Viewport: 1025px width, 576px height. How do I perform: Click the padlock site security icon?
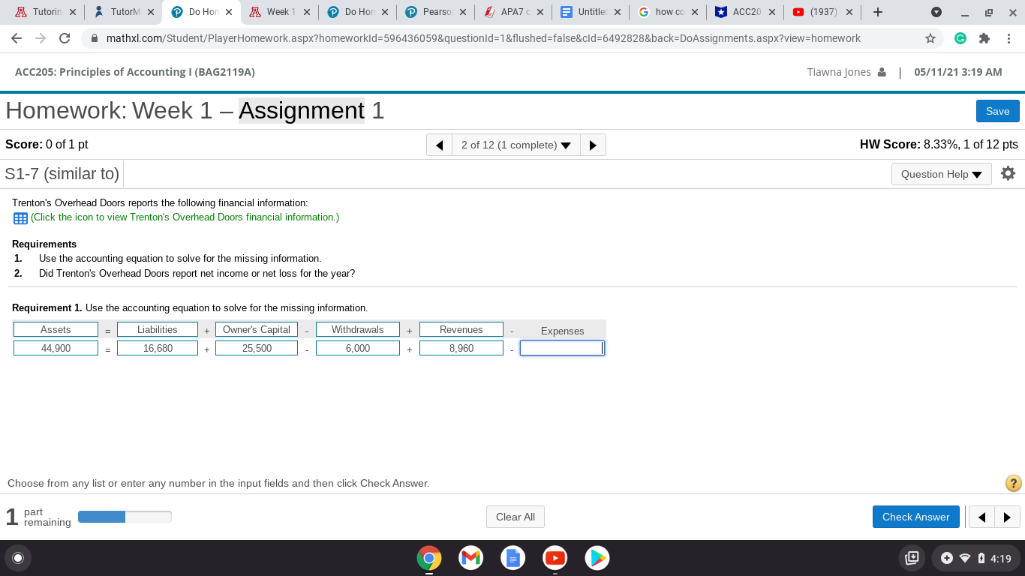[94, 38]
